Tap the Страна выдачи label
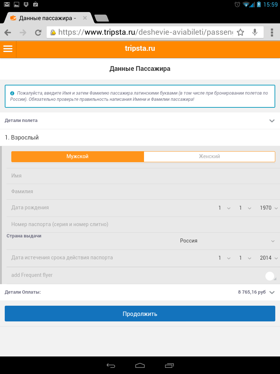 click(x=24, y=236)
